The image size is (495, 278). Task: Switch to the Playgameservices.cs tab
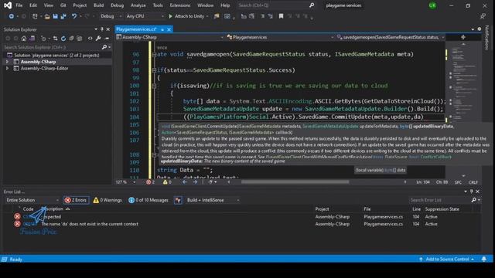tap(136, 29)
